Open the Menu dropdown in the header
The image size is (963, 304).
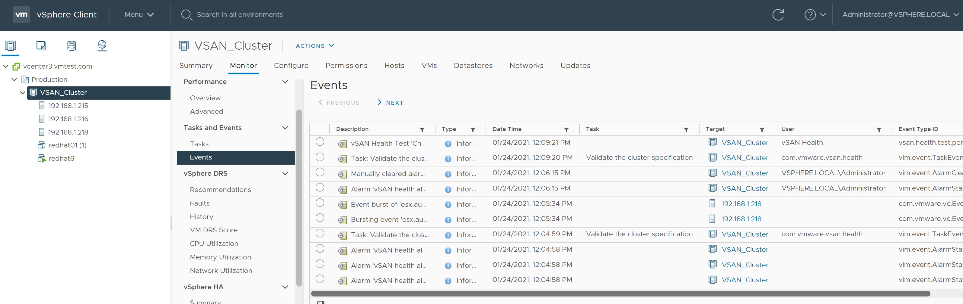pos(139,14)
